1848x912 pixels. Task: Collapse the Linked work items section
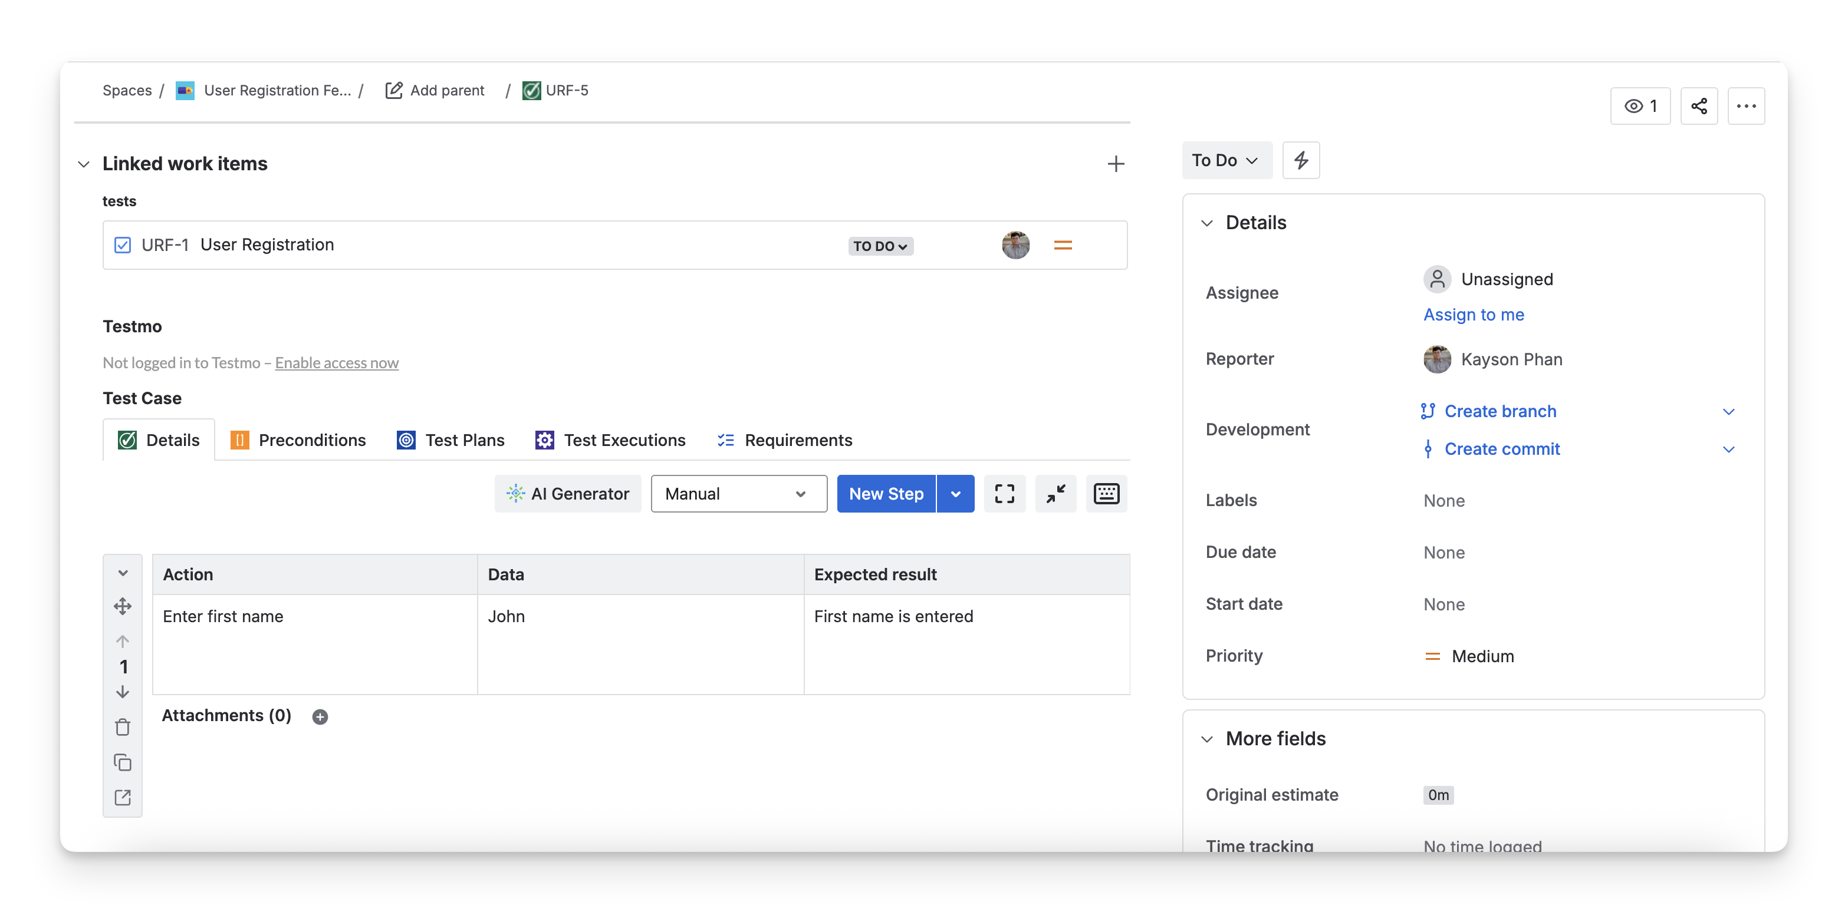(x=84, y=164)
